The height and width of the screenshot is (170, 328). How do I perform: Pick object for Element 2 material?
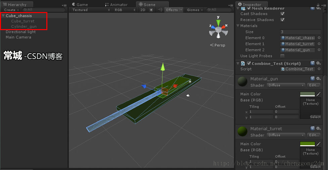click(x=319, y=50)
